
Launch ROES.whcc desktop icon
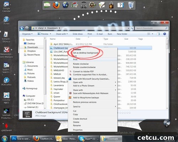(6, 82)
